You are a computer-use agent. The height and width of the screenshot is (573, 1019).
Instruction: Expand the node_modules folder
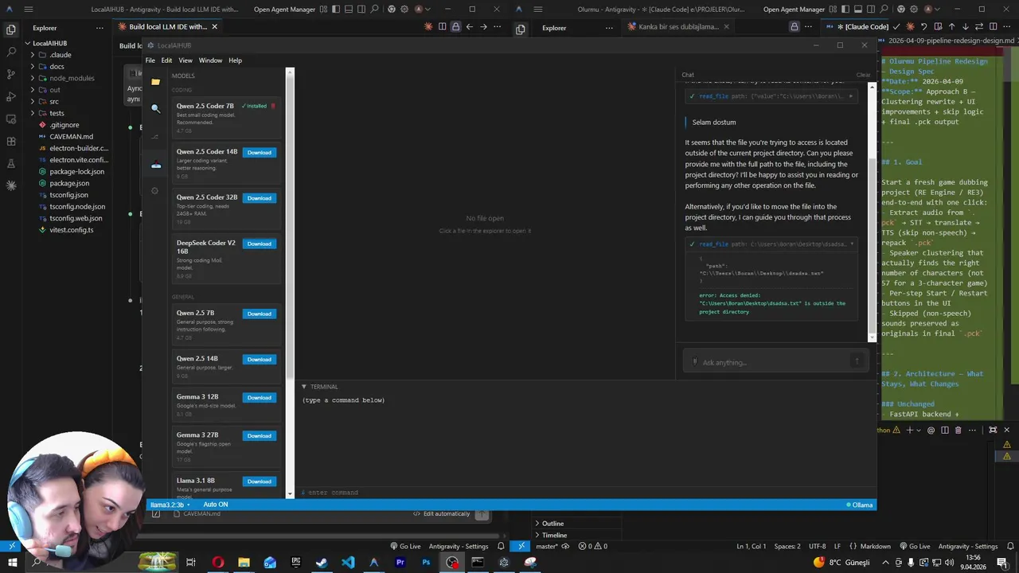tap(72, 78)
